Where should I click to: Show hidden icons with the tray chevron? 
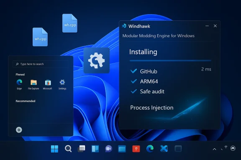coord(214,149)
